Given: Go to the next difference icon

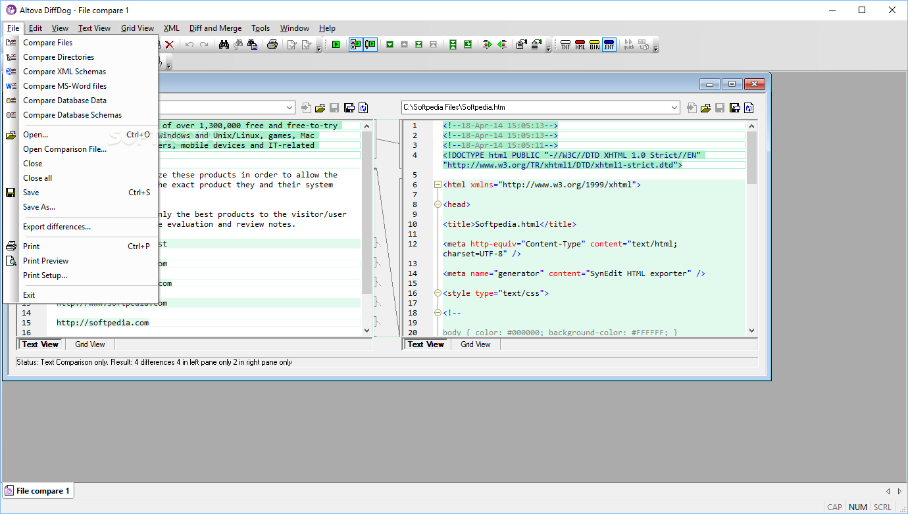Looking at the screenshot, I should pos(390,44).
